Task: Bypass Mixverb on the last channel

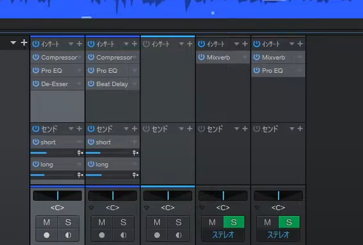Action: pos(256,57)
